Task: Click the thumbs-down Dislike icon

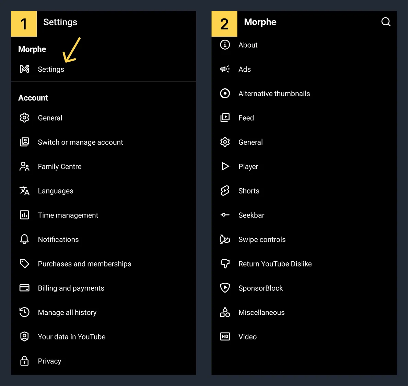Action: (x=225, y=264)
